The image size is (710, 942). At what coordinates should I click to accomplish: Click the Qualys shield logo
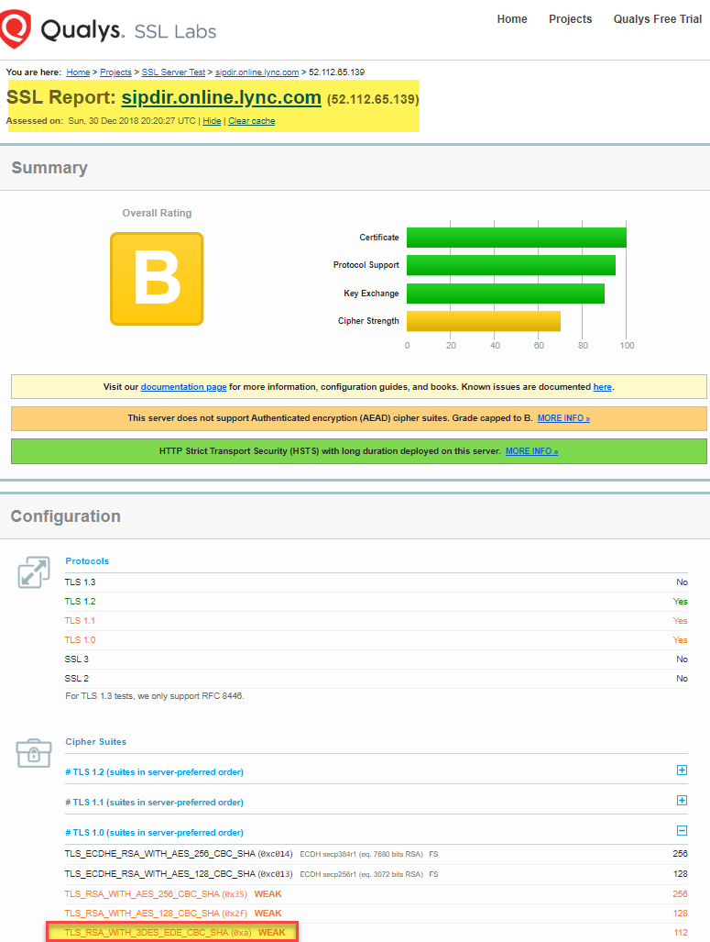coord(15,28)
